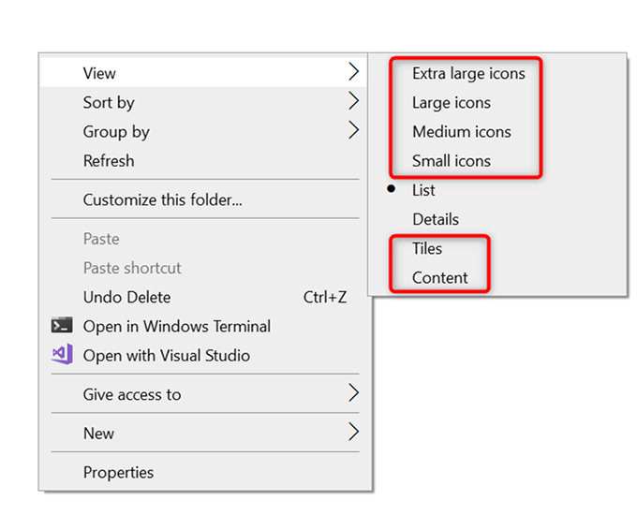Select Content view option

440,277
